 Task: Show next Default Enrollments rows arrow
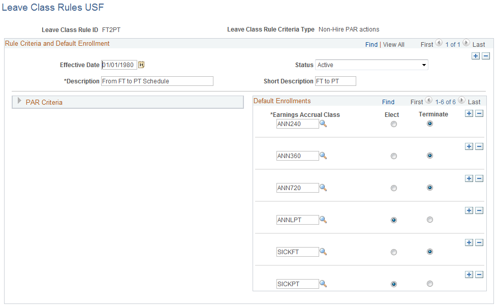[462, 100]
